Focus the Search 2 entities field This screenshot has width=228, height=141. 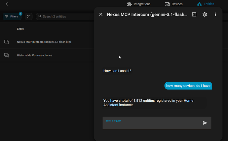(65, 17)
